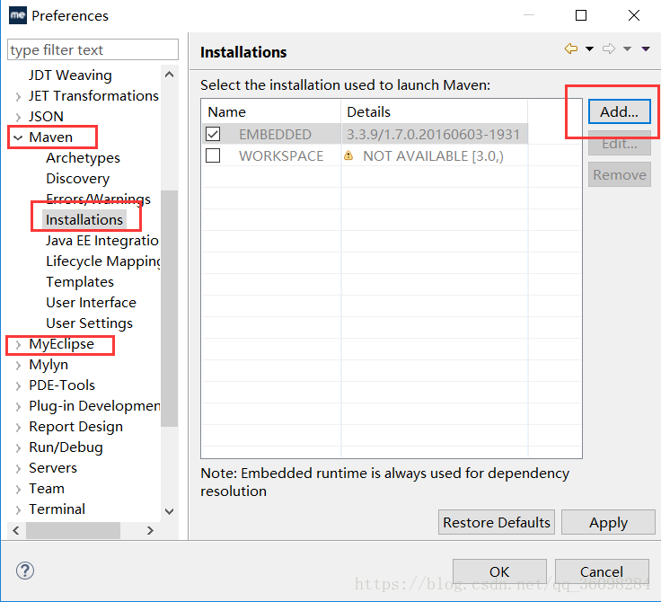This screenshot has height=602, width=661.
Task: Click the forward navigation arrow icon
Action: point(609,49)
